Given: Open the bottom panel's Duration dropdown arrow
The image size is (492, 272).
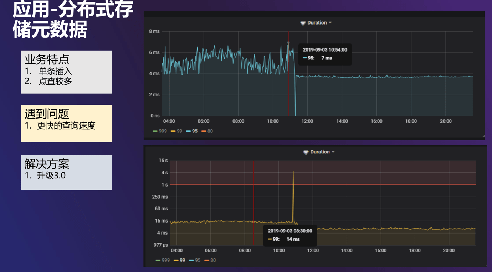Looking at the screenshot, I should pyautogui.click(x=333, y=152).
